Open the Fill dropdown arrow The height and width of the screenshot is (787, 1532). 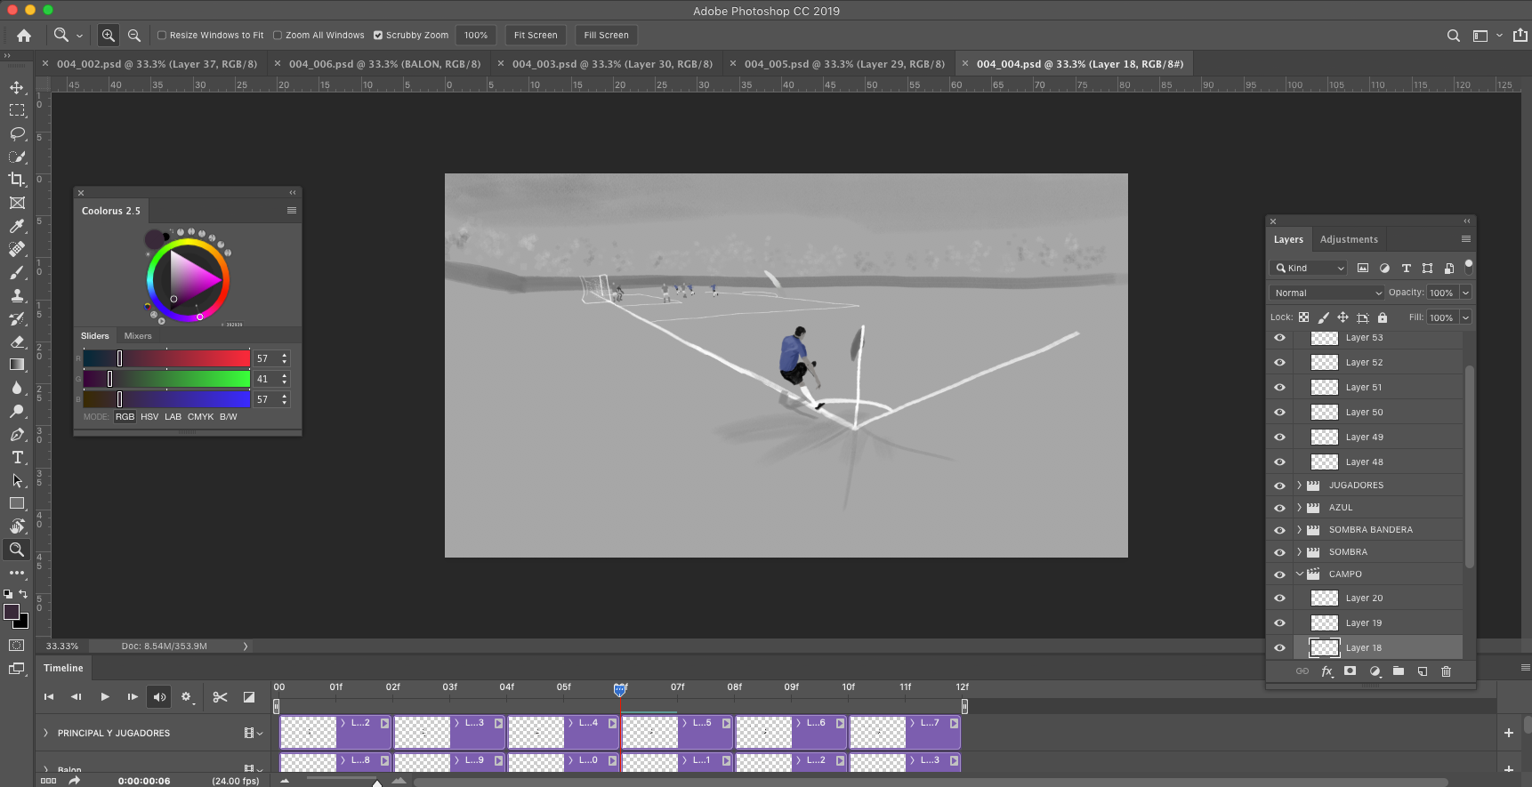point(1465,317)
